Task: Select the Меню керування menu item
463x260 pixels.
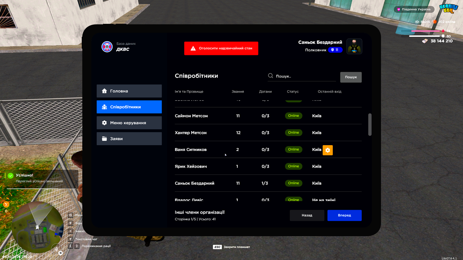Action: [x=129, y=123]
